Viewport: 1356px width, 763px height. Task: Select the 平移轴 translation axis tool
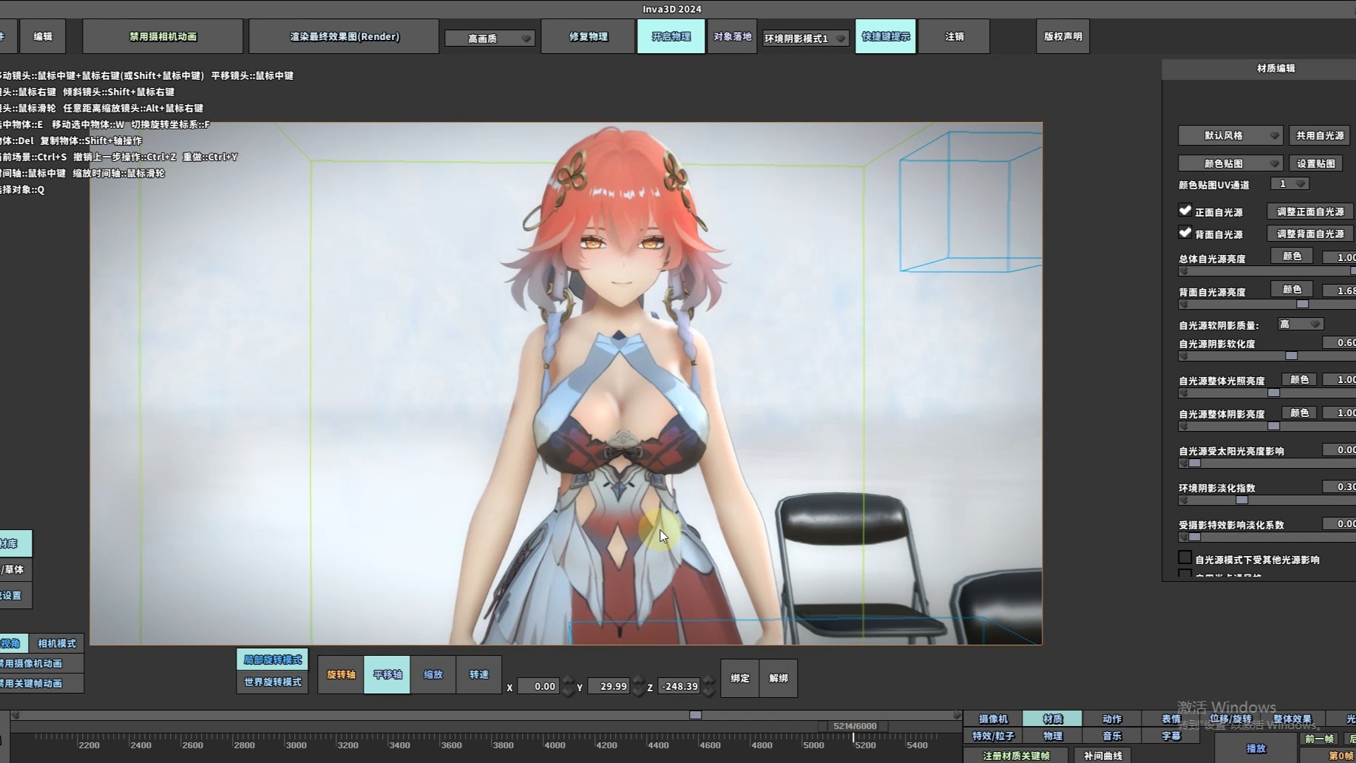point(387,674)
